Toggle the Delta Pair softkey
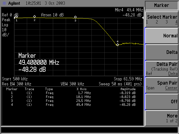Screen dimensions: 179x134 (162, 69)
